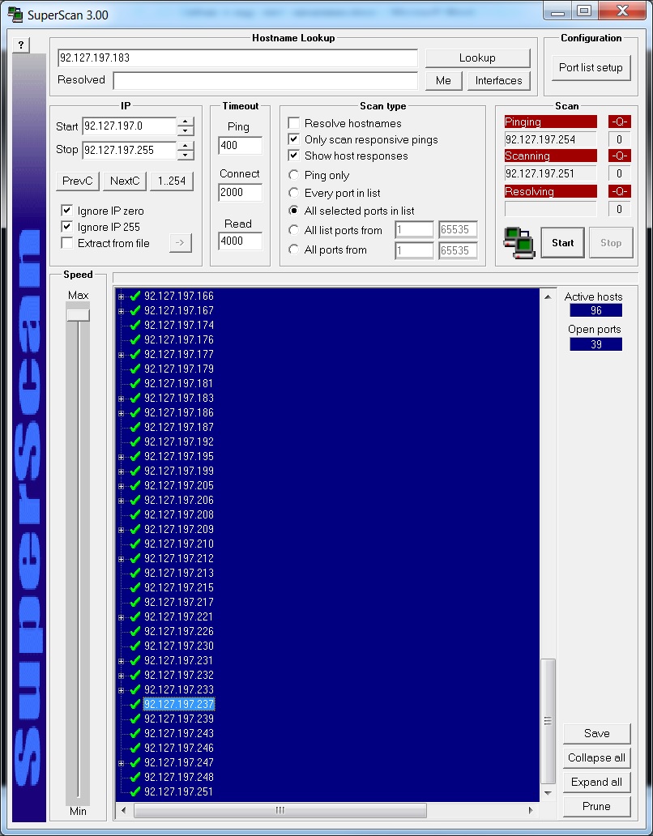Expand host 92.127.197.205 tree node
Screen dimensions: 653x836
121,486
